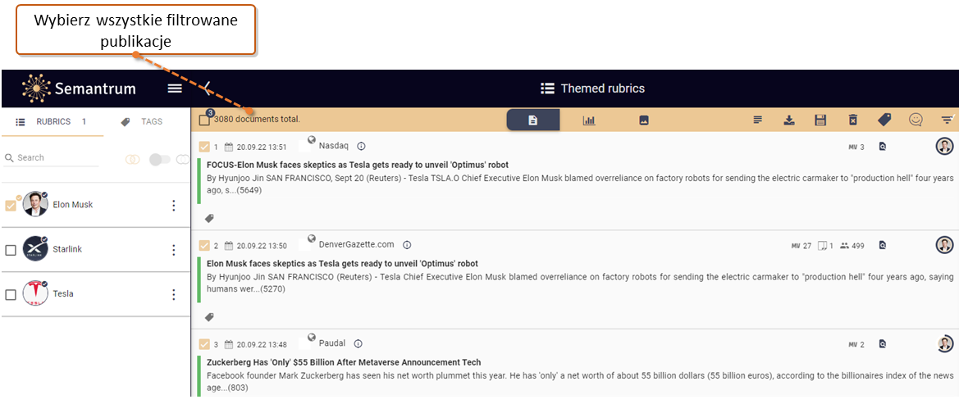
Task: Click the Nasdaq source name
Action: (x=334, y=146)
